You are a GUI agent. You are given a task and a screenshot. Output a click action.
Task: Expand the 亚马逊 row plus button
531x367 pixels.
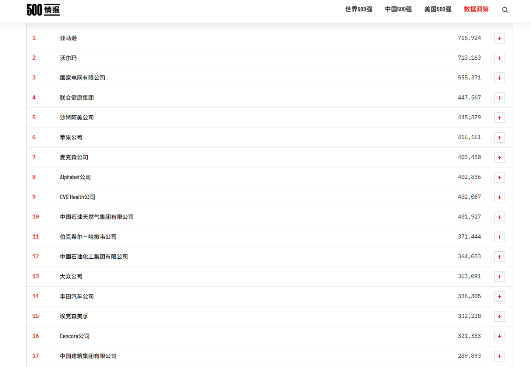[499, 38]
